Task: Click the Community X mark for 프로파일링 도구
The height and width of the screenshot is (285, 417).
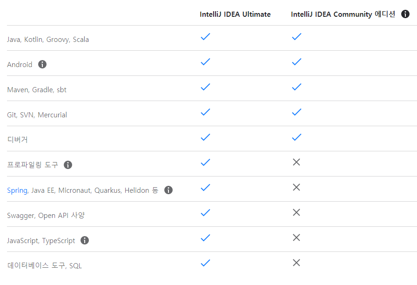Action: 296,162
